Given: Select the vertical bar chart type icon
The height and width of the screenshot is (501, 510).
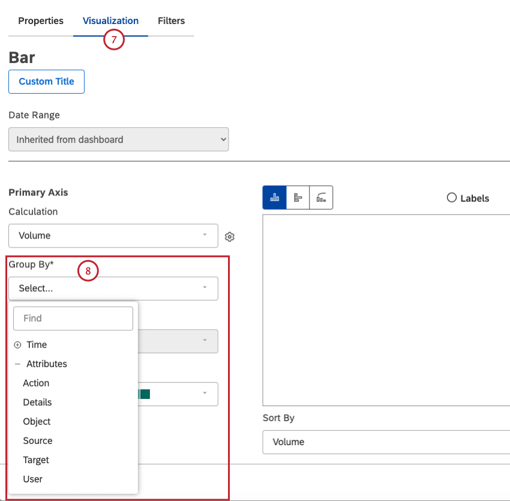Looking at the screenshot, I should (x=274, y=197).
